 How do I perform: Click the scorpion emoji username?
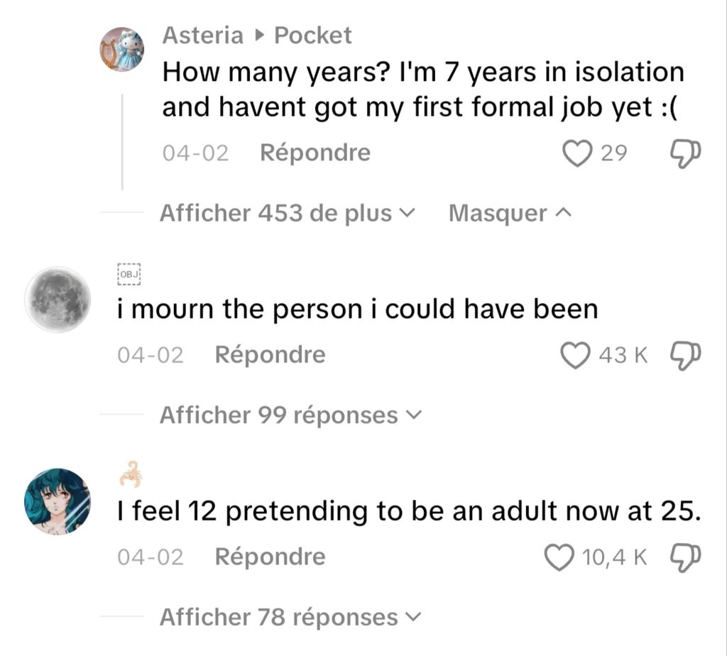131,474
